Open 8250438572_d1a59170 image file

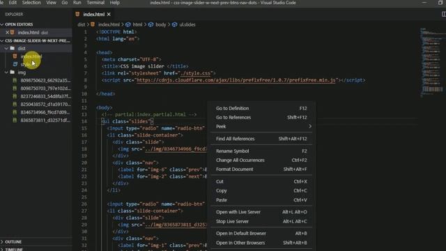[x=45, y=104]
